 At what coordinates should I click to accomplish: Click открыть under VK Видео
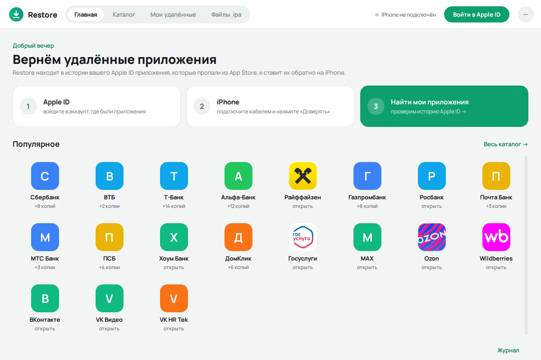click(110, 328)
